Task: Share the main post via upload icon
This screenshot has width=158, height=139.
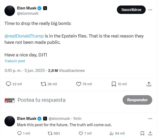Action: [x=149, y=84]
